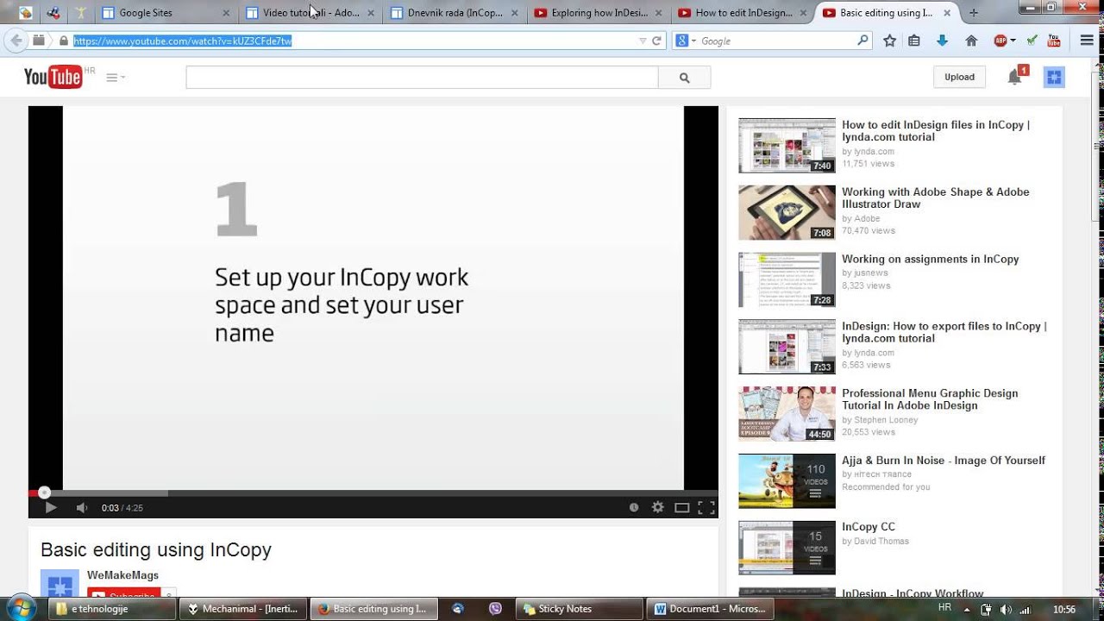
Task: Open the Adblock Plus dropdown arrow
Action: (1013, 41)
